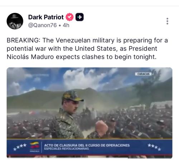The width and height of the screenshot is (179, 166).
Task: Open the three-dot post options menu
Action: [x=167, y=21]
